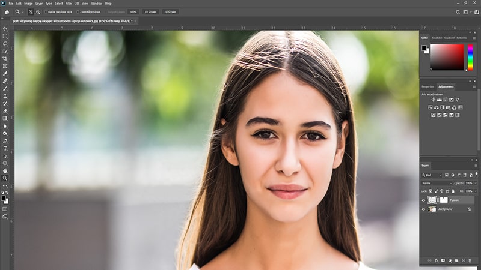The height and width of the screenshot is (270, 481).
Task: Switch to the Swatches tab
Action: [x=437, y=38]
